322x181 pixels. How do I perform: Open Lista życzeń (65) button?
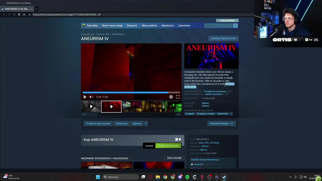[x=227, y=20]
